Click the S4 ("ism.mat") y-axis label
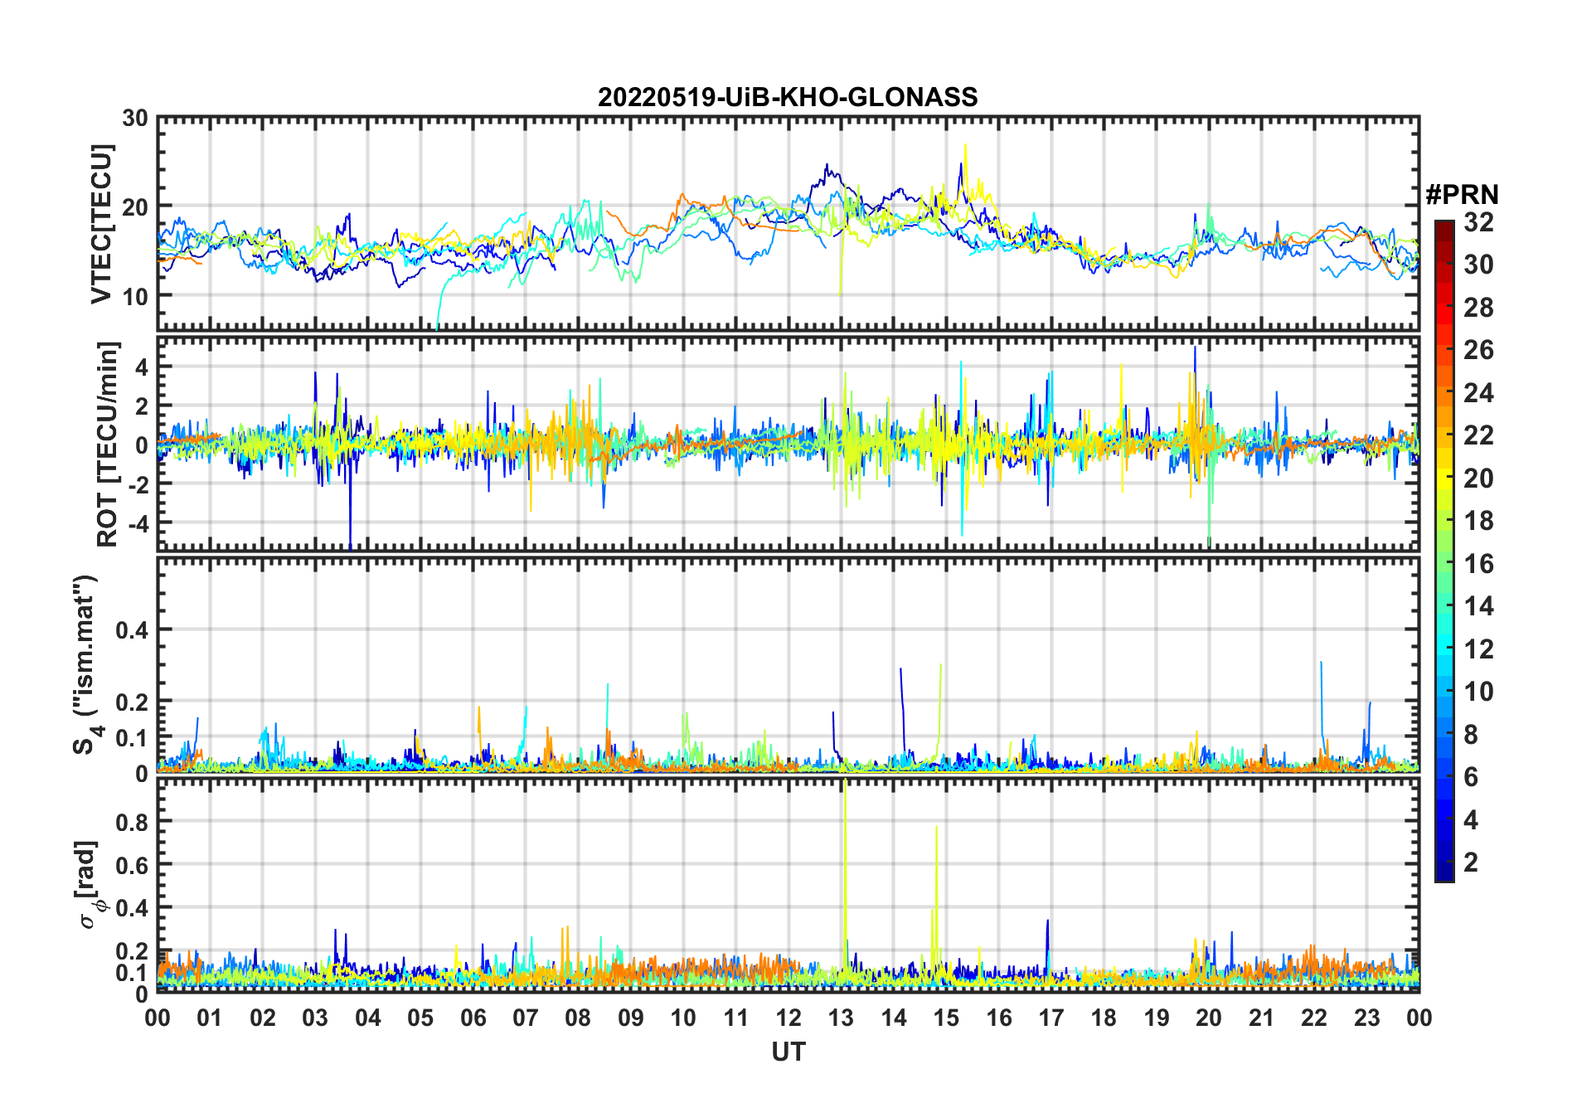 pos(86,665)
